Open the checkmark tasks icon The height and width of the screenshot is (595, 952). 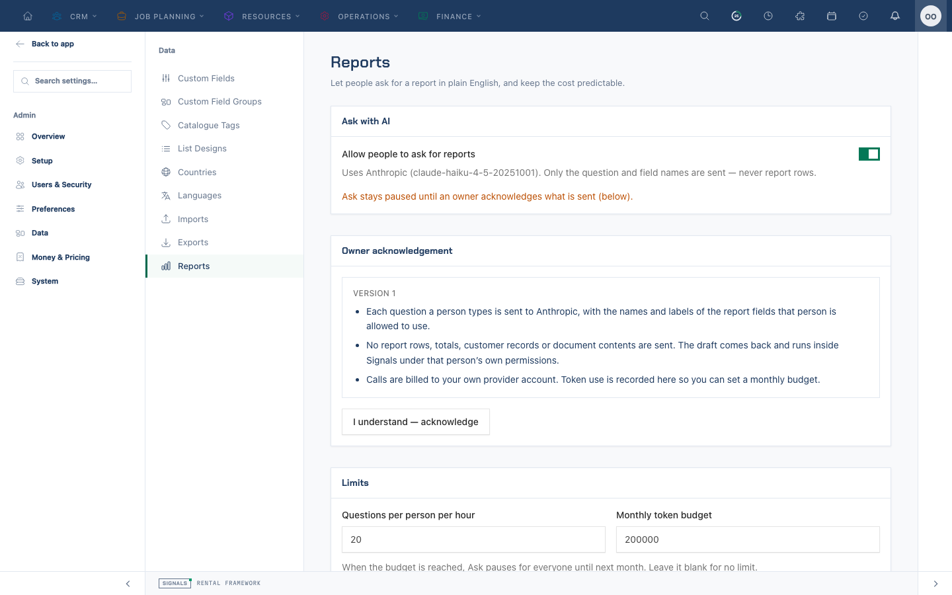(x=863, y=16)
